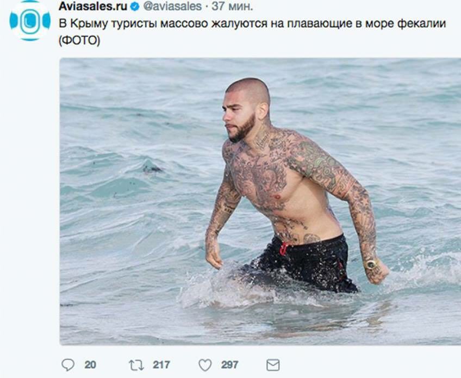
Task: Open the Aviasales.ru display name profile
Action: (93, 6)
